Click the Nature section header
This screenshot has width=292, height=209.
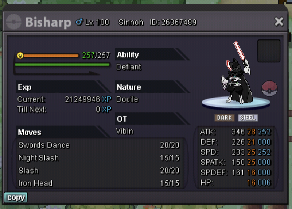(152, 87)
